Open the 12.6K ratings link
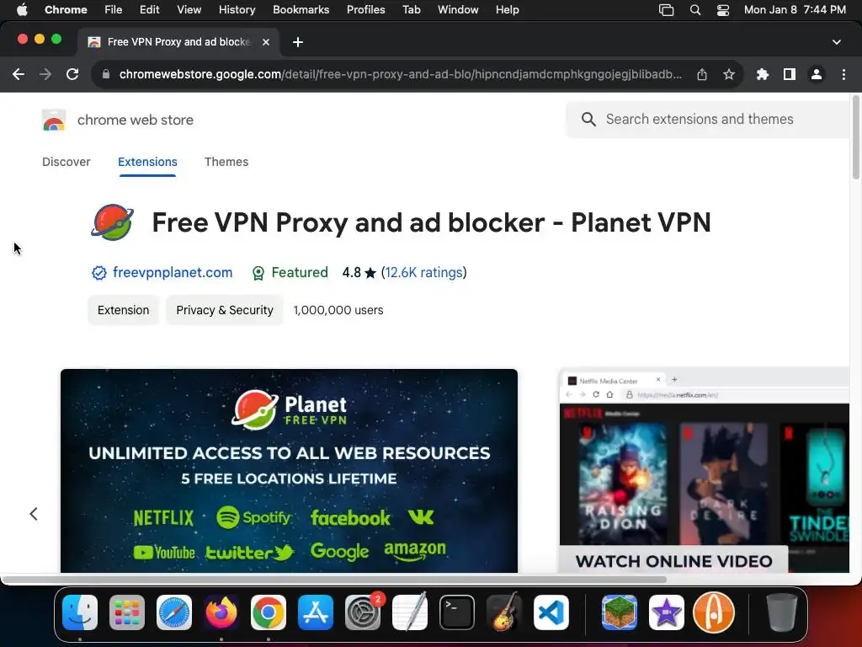862x647 pixels. click(423, 272)
